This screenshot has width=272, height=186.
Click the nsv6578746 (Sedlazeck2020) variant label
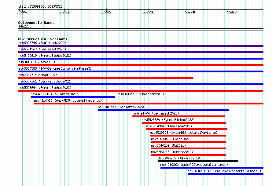42,43
